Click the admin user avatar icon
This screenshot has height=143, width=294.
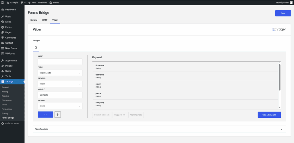(x=291, y=2)
